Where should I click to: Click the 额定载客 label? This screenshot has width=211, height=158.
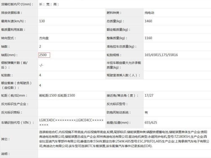pyautogui.click(x=16, y=85)
